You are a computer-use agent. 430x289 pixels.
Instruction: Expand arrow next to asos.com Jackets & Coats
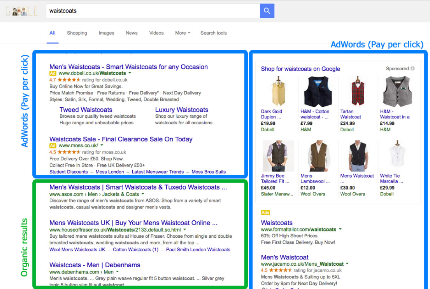tap(142, 194)
